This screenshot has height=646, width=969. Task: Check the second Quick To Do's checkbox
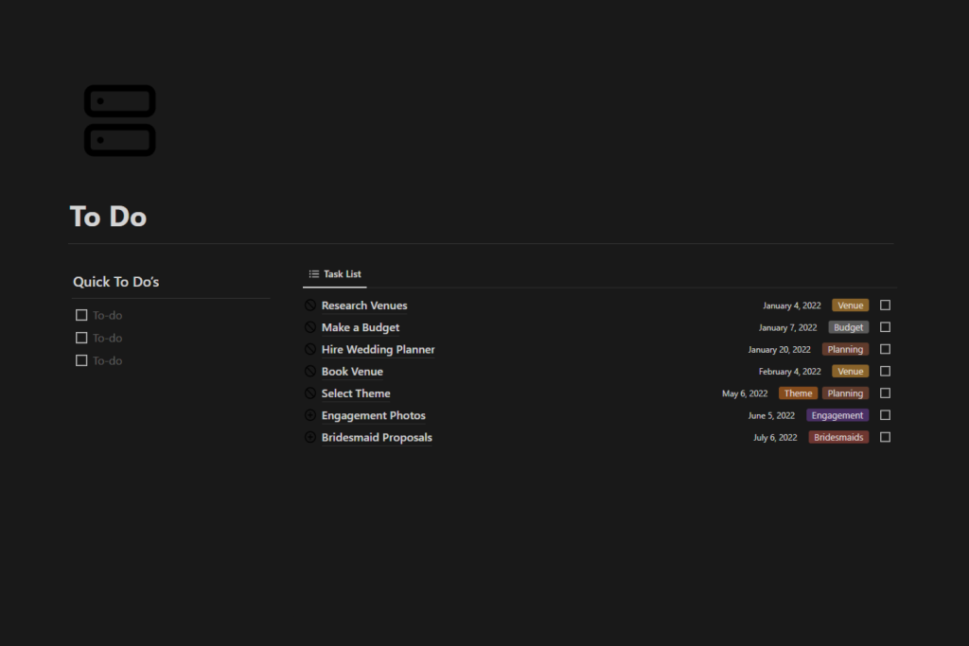(81, 338)
